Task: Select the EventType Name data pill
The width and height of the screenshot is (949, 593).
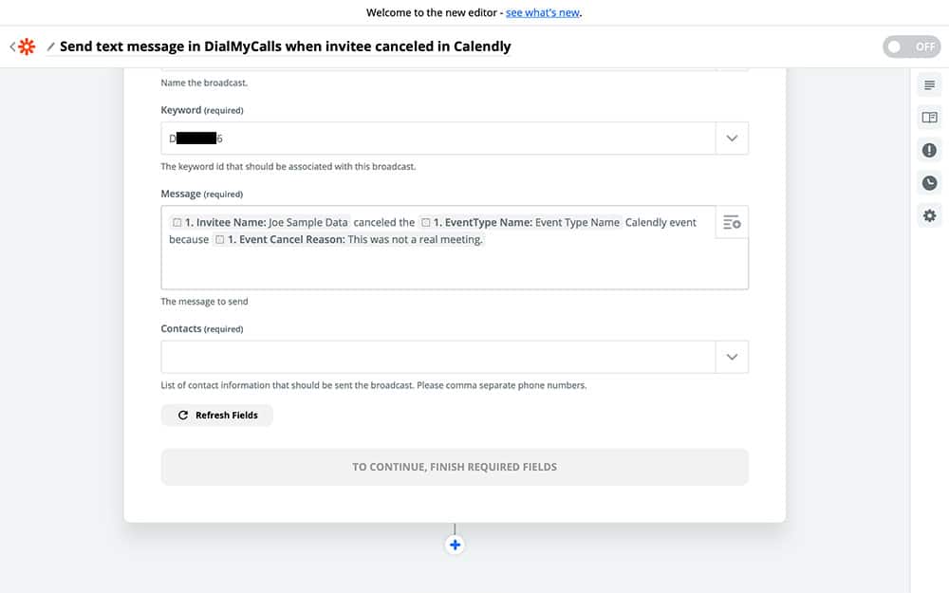Action: pyautogui.click(x=521, y=222)
